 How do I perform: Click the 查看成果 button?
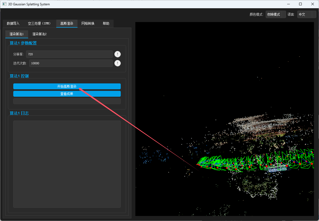67,94
